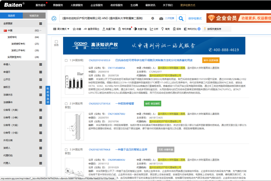Click 批量下载 batch download icon
The image size is (271, 181).
(104, 29)
